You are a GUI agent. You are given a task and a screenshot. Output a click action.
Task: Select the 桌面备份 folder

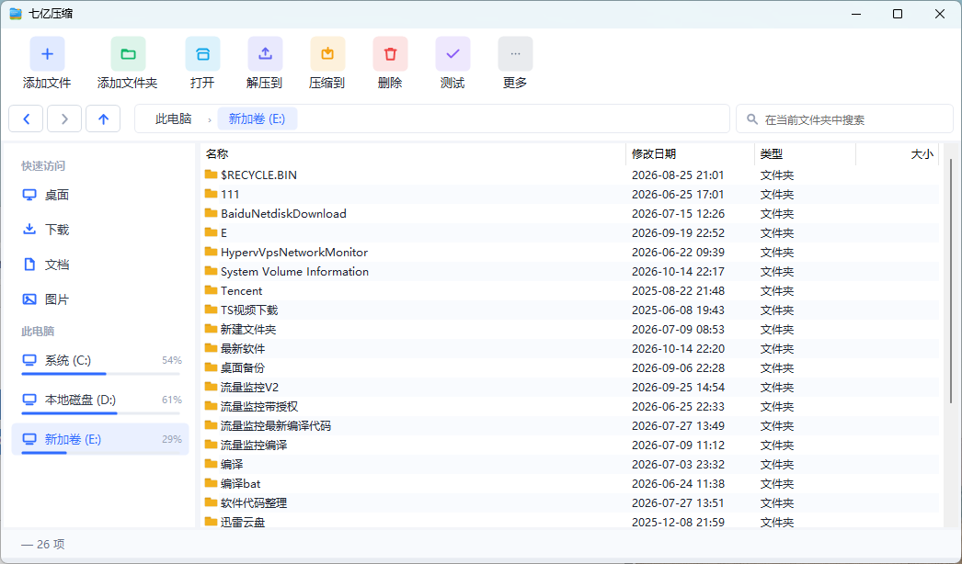pos(570,368)
